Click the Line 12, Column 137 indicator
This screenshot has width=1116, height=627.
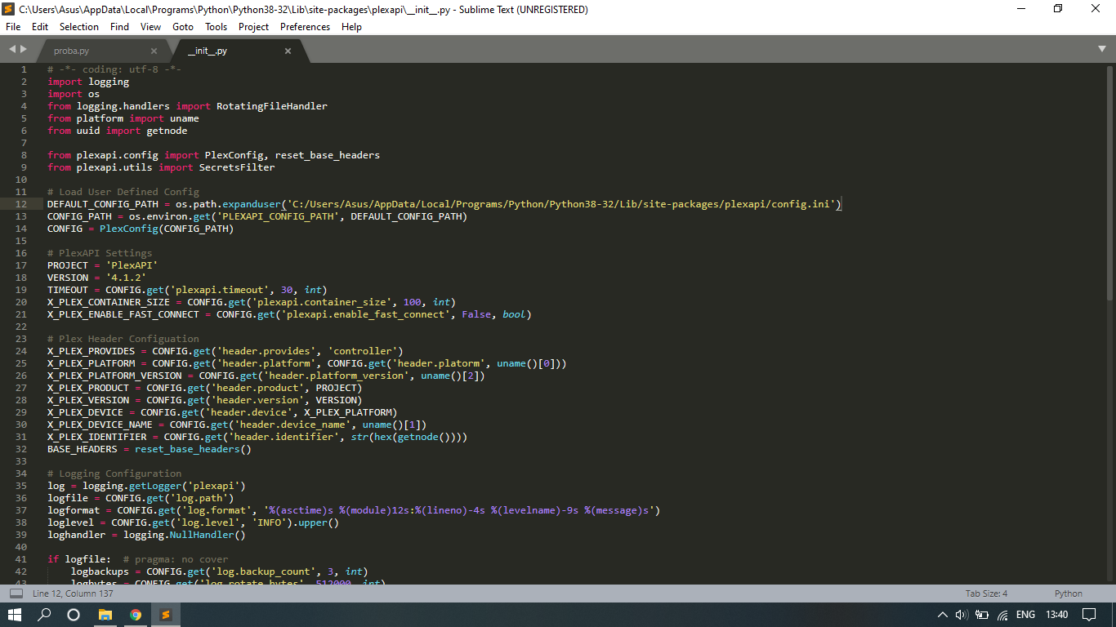pyautogui.click(x=74, y=594)
